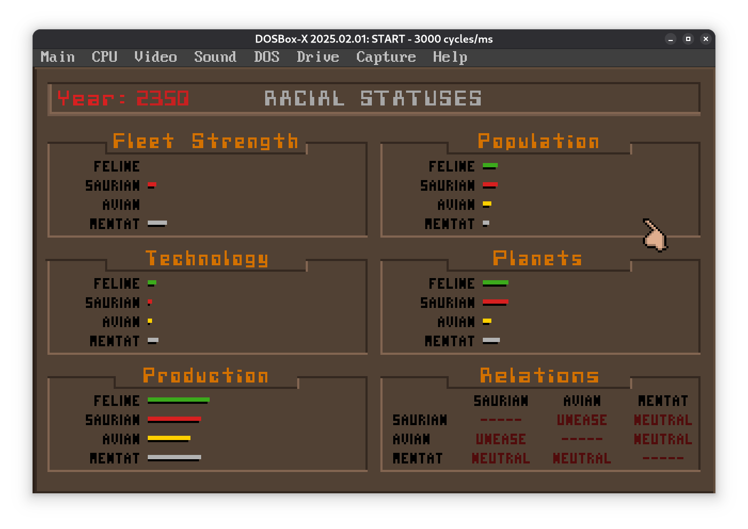Click the red Saurian Production bar
Viewport: 748px width, 529px height.
click(x=174, y=419)
